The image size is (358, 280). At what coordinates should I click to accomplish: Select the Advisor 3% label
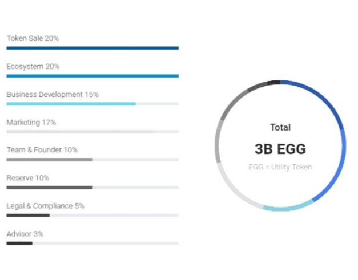tap(25, 234)
